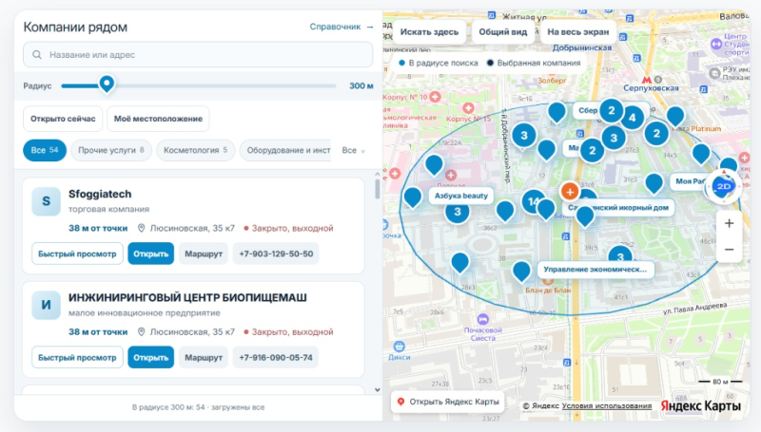Image resolution: width=761 pixels, height=432 pixels.
Task: Click the location pin next to Sfoggiatech address
Action: [x=141, y=228]
